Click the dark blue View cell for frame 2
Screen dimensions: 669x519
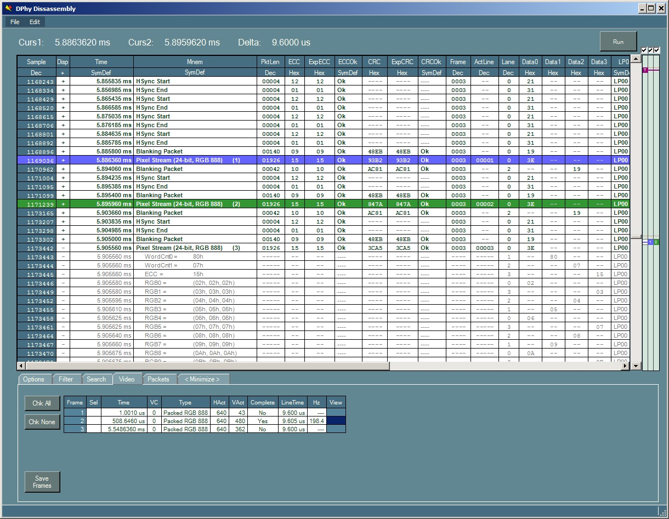pos(336,421)
